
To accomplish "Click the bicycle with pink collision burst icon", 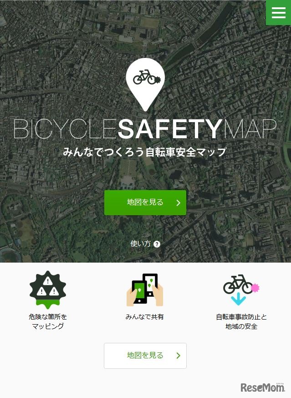I will click(x=241, y=284).
